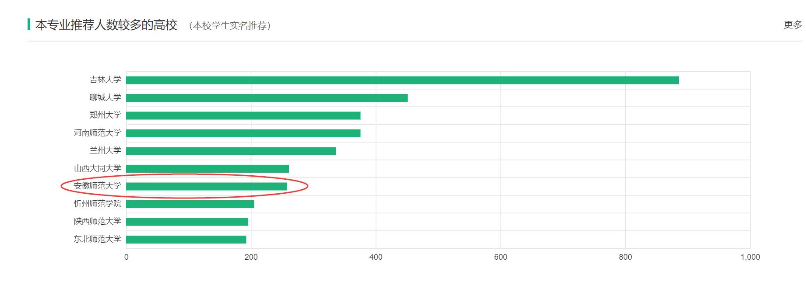Click the 安徽师范大学 axis label
Viewport: 806px width, 282px height.
coord(97,186)
